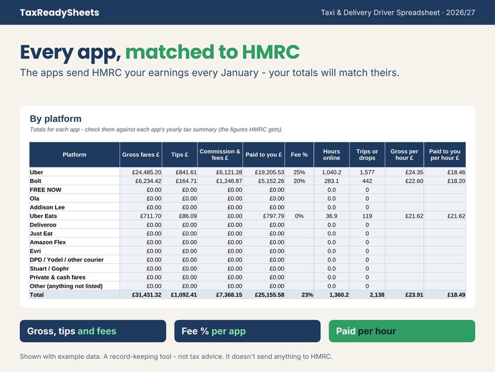Click Bolt gross fares cell £6,234.42
This screenshot has height=372, width=495.
pyautogui.click(x=141, y=181)
